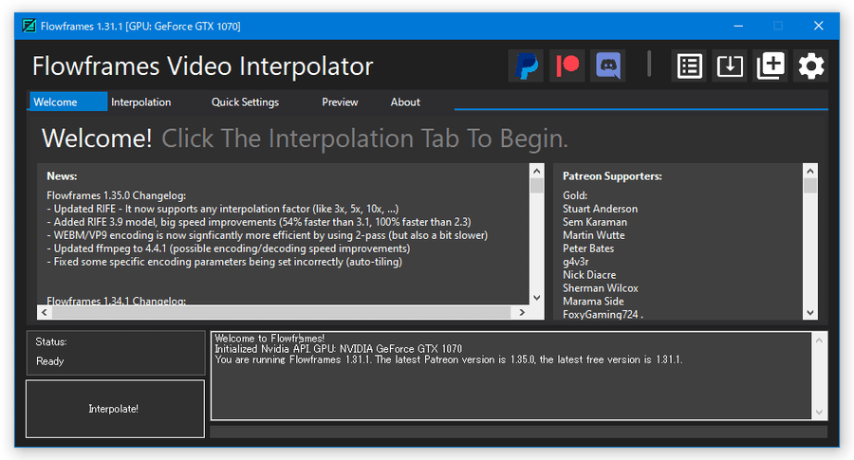
Task: Click the News panel scroll left arrow
Action: coord(44,312)
